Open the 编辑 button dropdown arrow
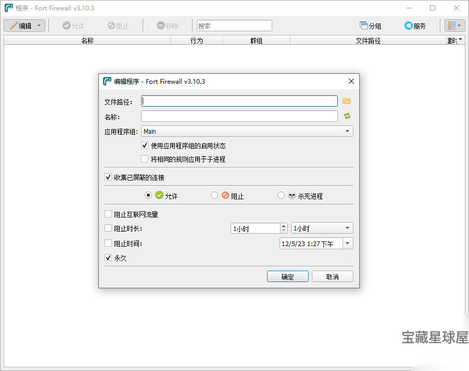The image size is (469, 371). pos(39,25)
